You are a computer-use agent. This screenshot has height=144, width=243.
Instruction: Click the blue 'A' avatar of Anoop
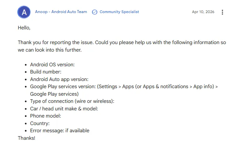coord(24,12)
